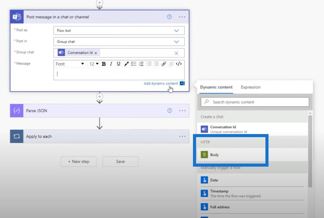
Task: Click the trigger icon beside Full address
Action: 204,207
